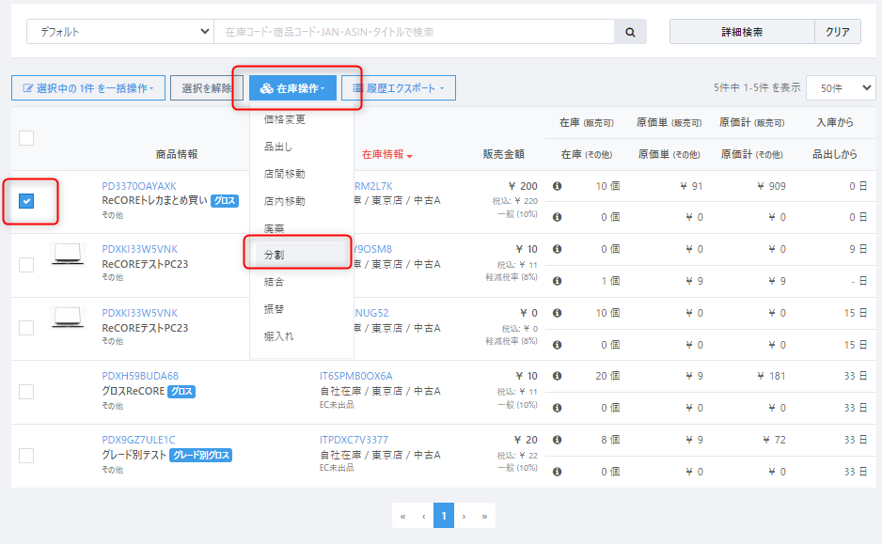Click the クリア button
Image resolution: width=882 pixels, height=544 pixels.
click(x=838, y=32)
